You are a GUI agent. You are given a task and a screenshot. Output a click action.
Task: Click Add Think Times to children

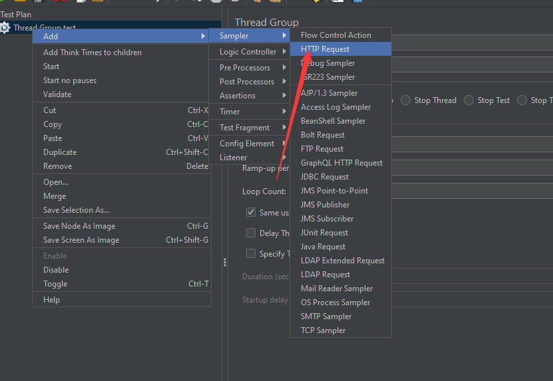pos(92,53)
